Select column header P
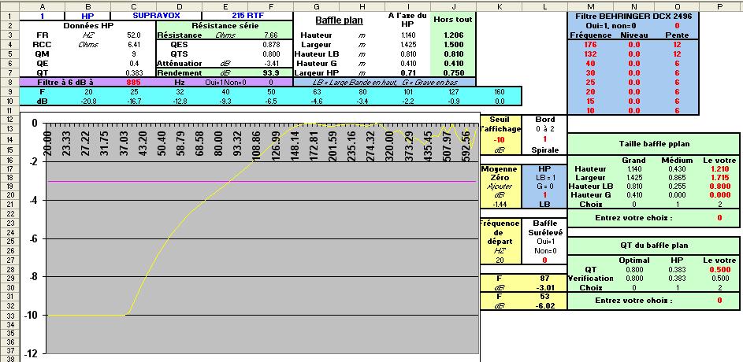 720,6
